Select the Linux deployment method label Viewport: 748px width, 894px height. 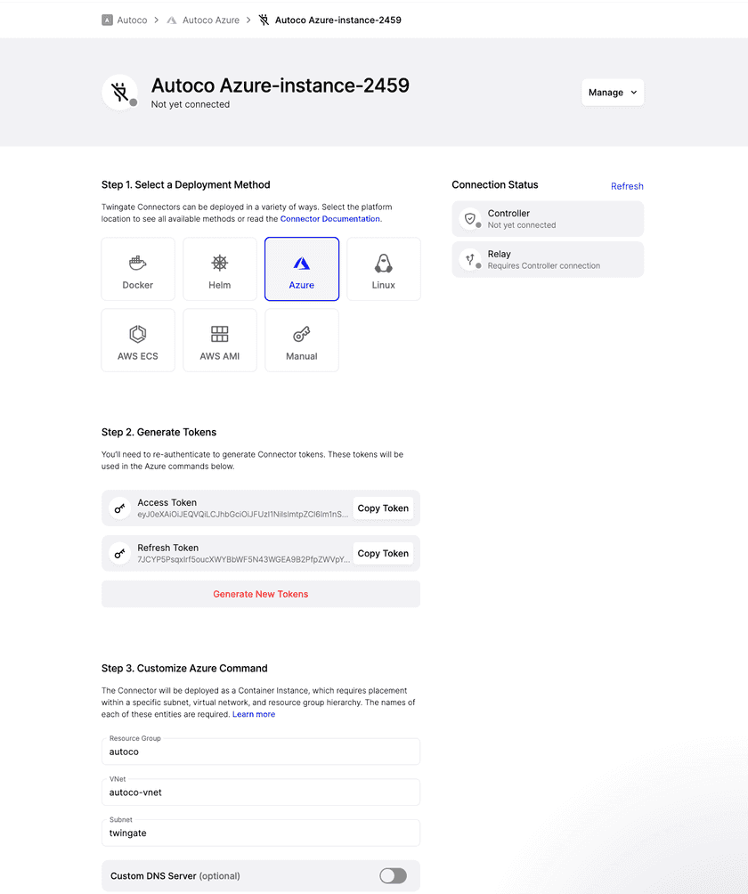384,285
